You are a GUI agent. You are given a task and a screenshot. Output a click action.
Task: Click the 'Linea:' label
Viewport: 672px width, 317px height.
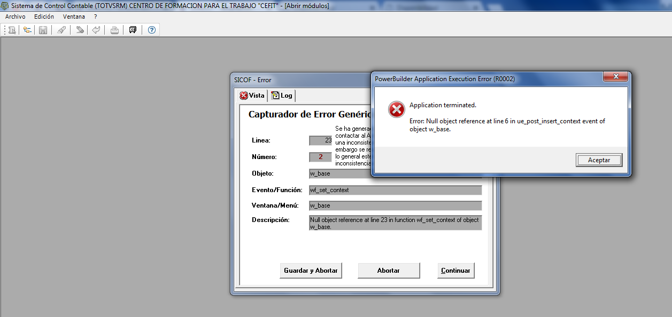(x=261, y=140)
